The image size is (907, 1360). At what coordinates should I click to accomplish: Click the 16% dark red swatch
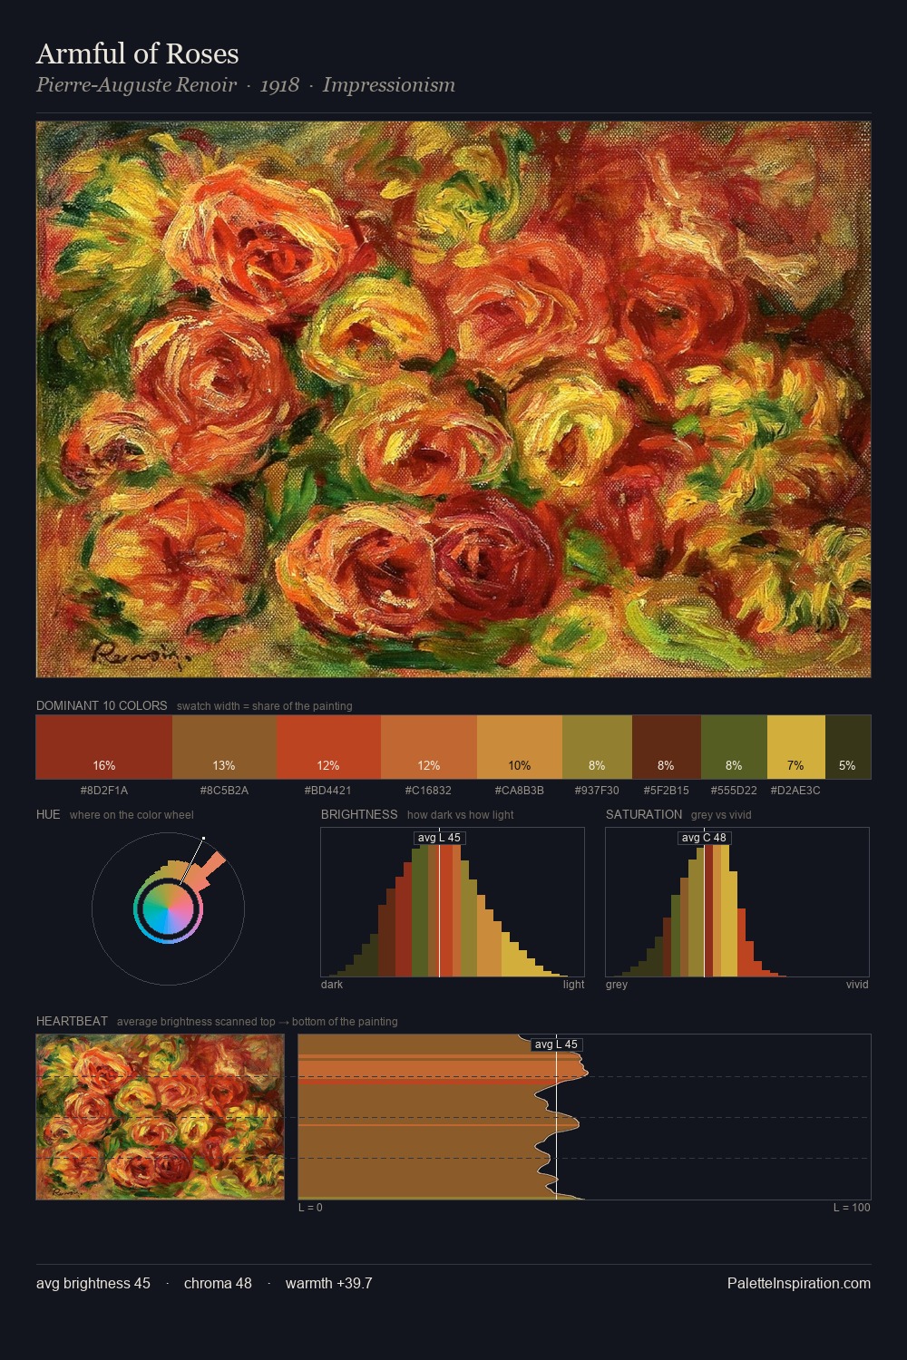coord(104,747)
